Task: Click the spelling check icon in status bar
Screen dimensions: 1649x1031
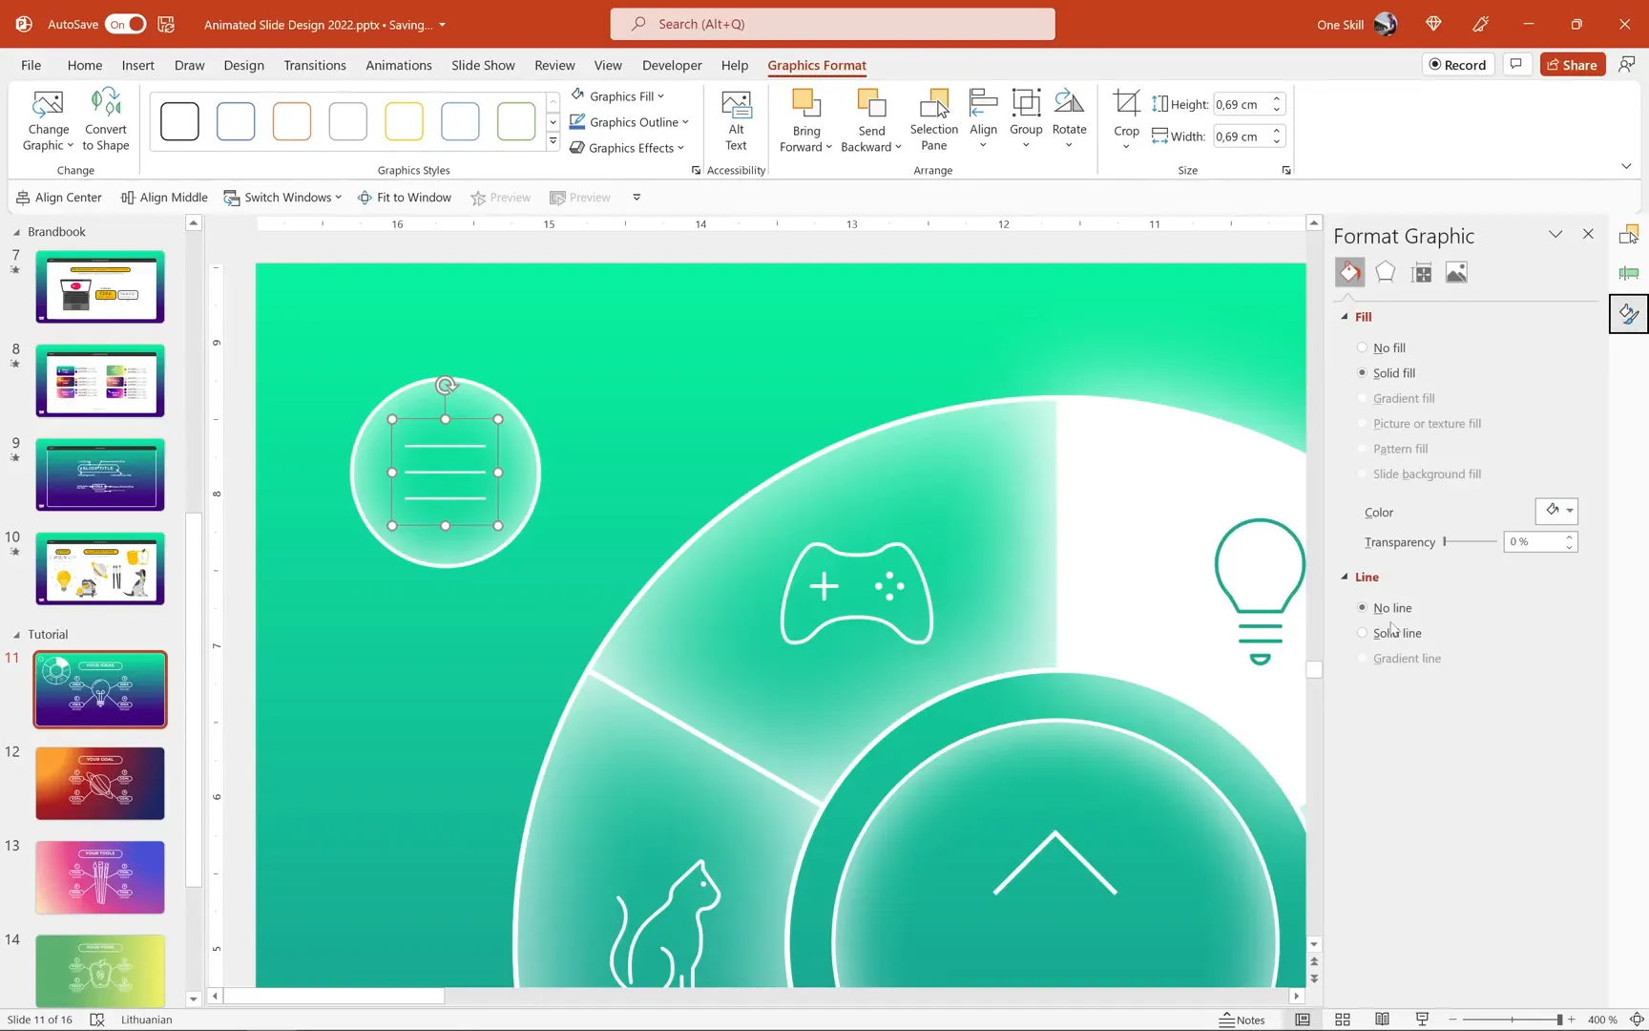Action: tap(97, 1020)
